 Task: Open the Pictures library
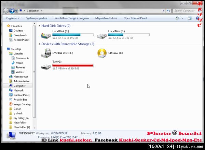20,67
